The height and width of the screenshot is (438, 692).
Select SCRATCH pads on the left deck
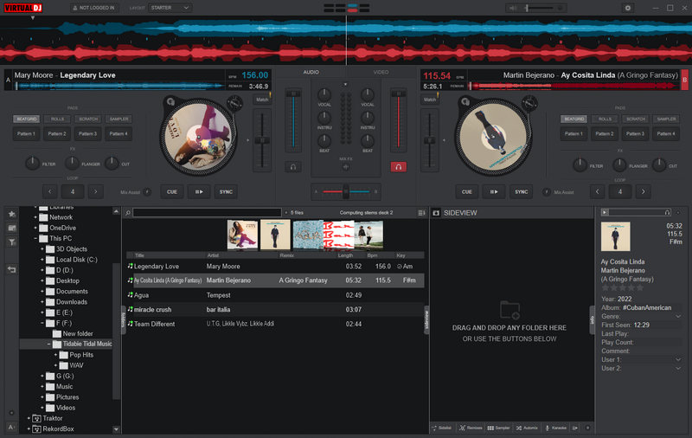(88, 119)
